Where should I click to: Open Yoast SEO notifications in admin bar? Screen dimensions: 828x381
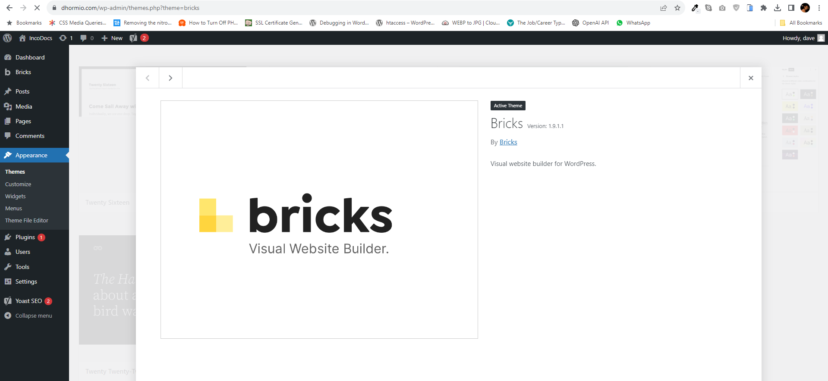pos(139,38)
